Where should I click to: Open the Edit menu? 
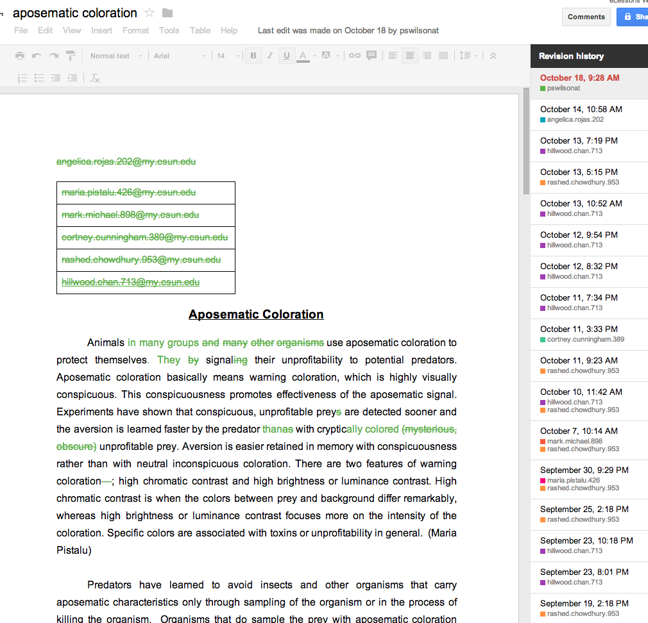click(45, 31)
